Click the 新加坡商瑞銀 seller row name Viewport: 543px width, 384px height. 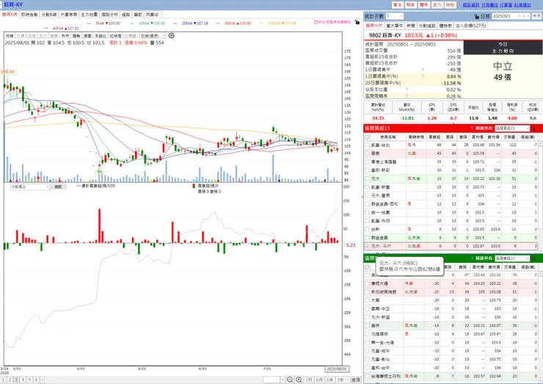[385, 291]
